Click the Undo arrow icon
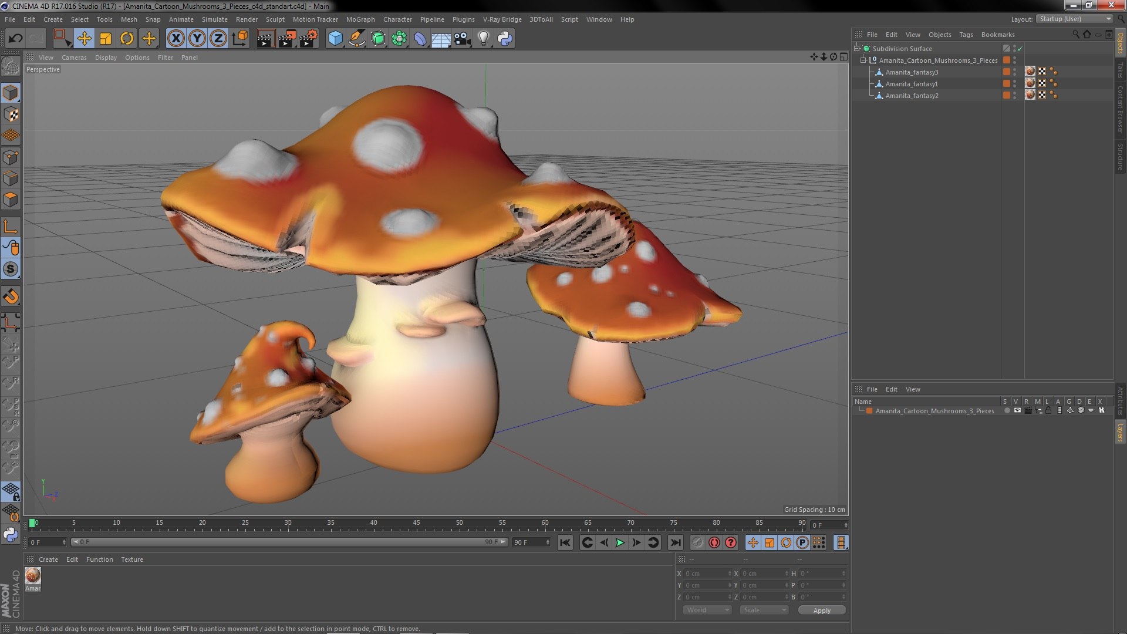 tap(15, 39)
